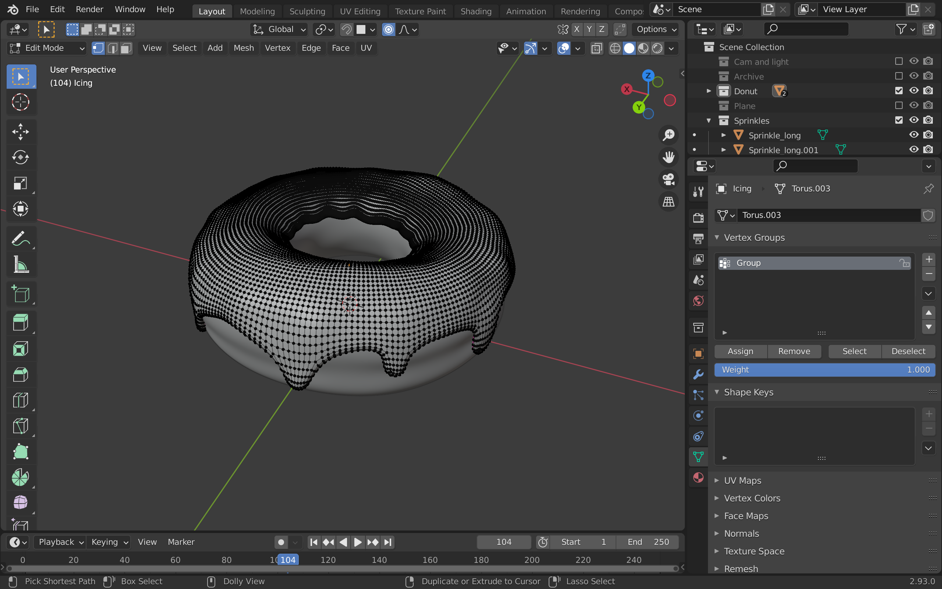This screenshot has height=589, width=942.
Task: Expand the UV Maps panel
Action: tap(742, 480)
